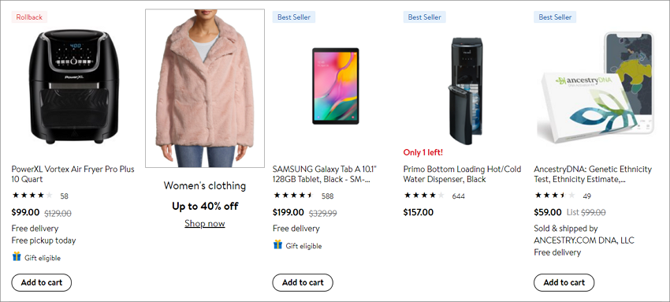Open Primo Bottom Loading Water Dispenser title
This screenshot has width=670, height=302.
point(463,174)
